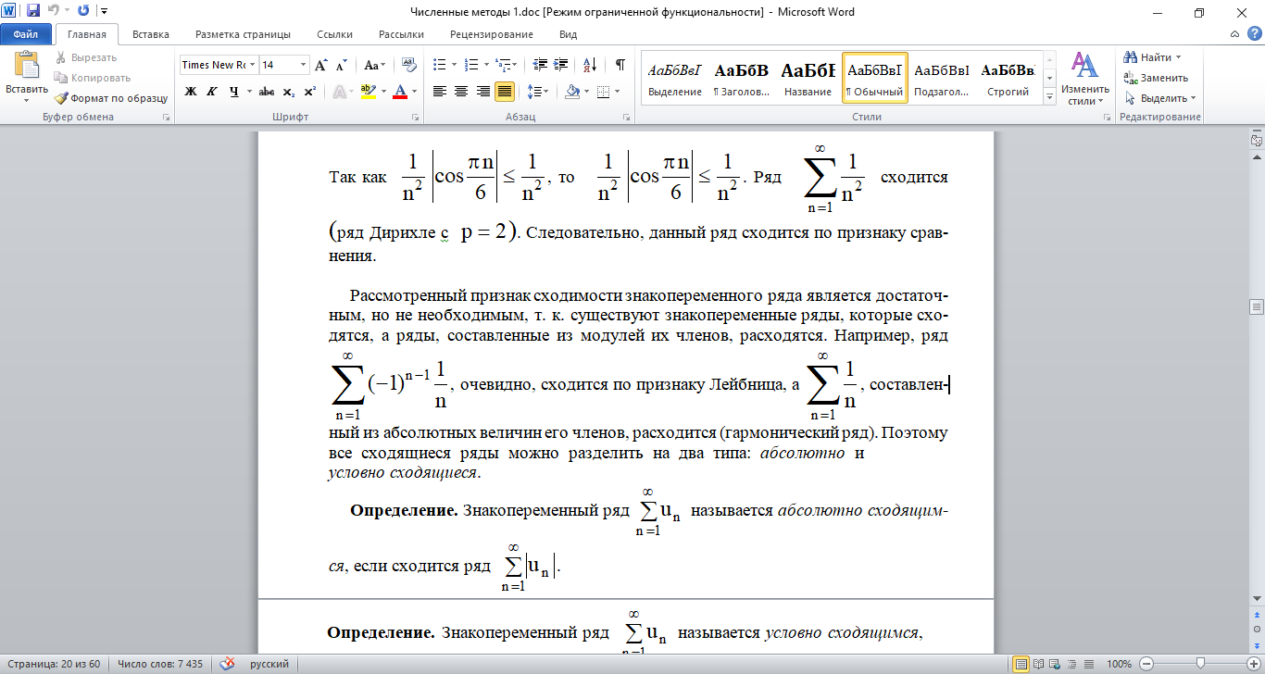Switch to Вид ribbon tab
This screenshot has height=674, width=1265.
click(569, 34)
